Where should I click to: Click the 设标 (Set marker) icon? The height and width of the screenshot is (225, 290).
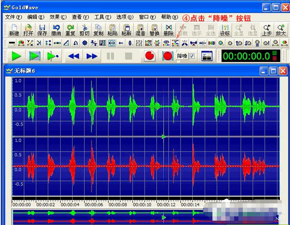tap(224, 30)
